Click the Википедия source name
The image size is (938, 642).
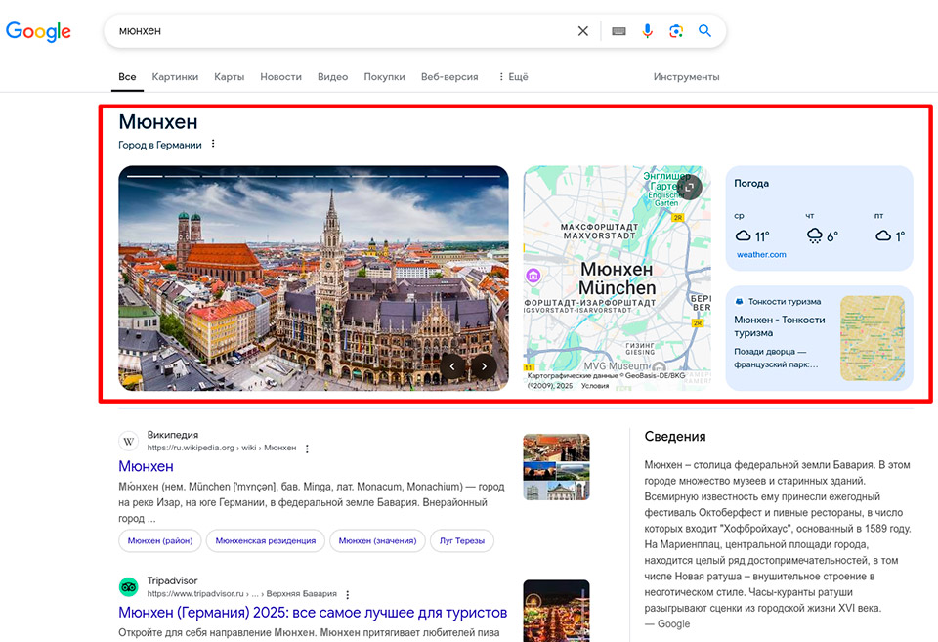click(173, 435)
